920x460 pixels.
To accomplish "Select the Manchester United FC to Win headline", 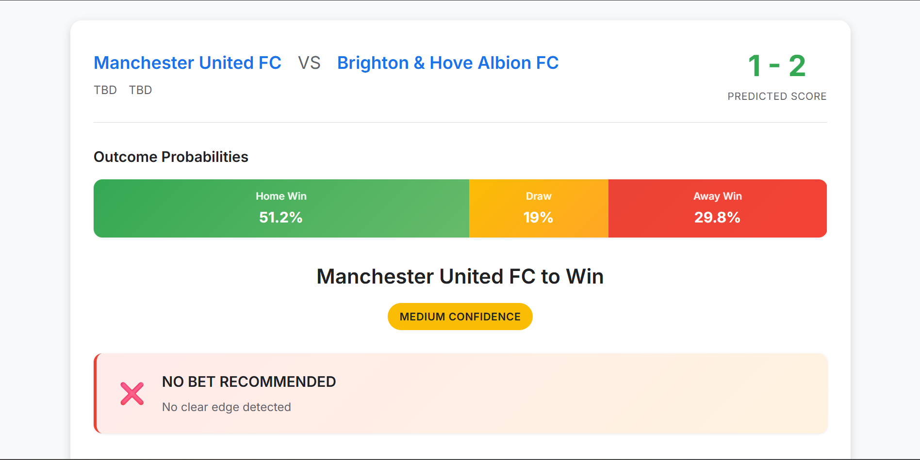I will tap(460, 276).
